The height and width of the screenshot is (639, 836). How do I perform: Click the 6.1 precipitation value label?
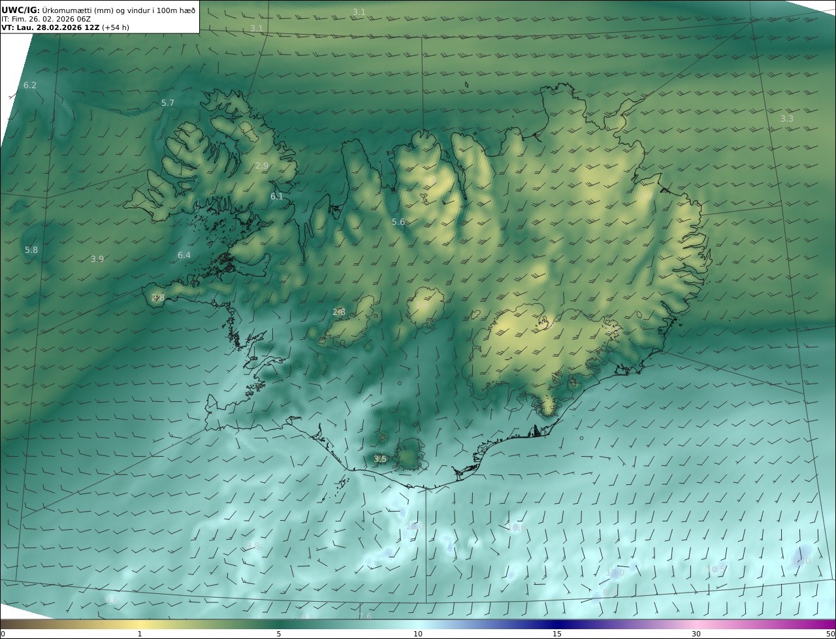(x=277, y=197)
